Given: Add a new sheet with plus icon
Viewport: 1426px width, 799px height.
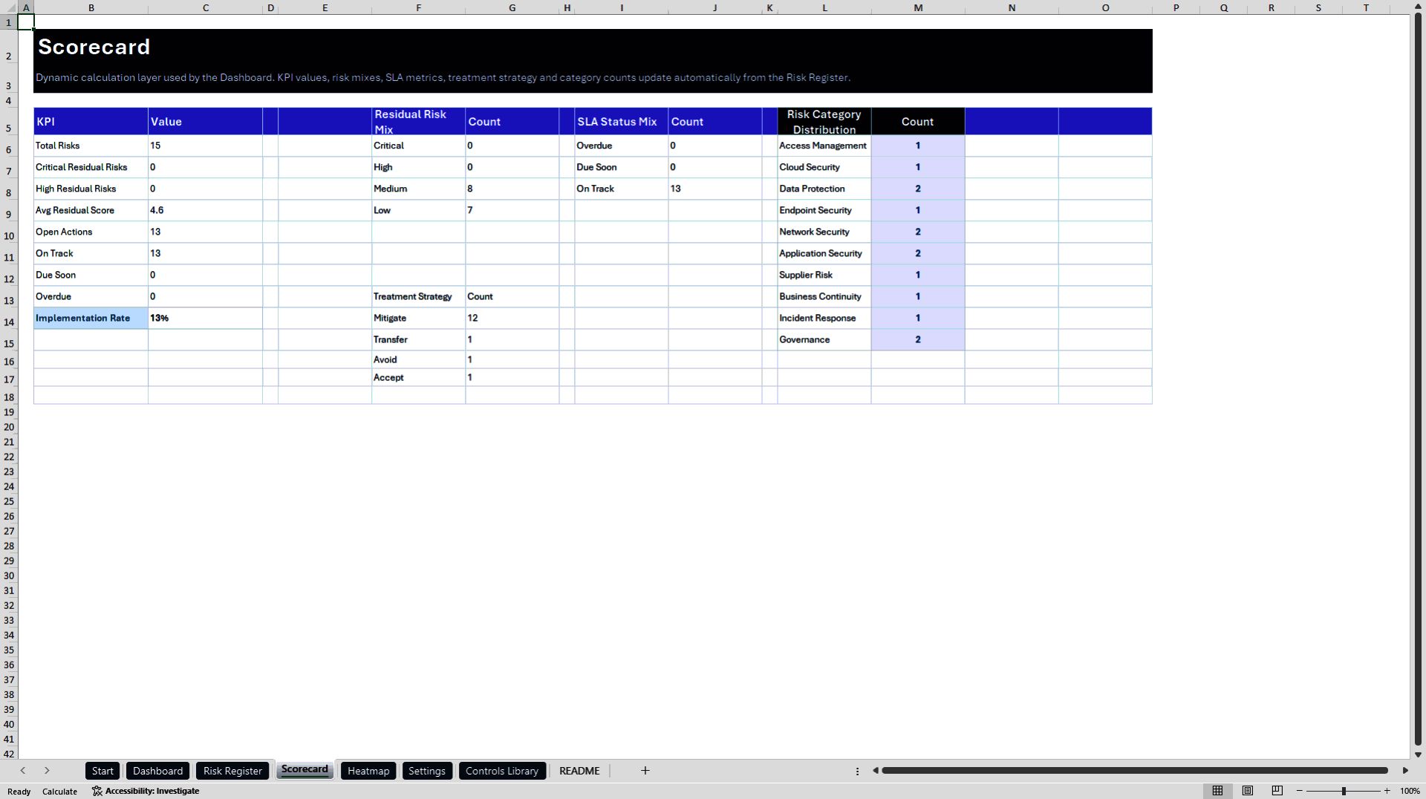Looking at the screenshot, I should [x=645, y=771].
